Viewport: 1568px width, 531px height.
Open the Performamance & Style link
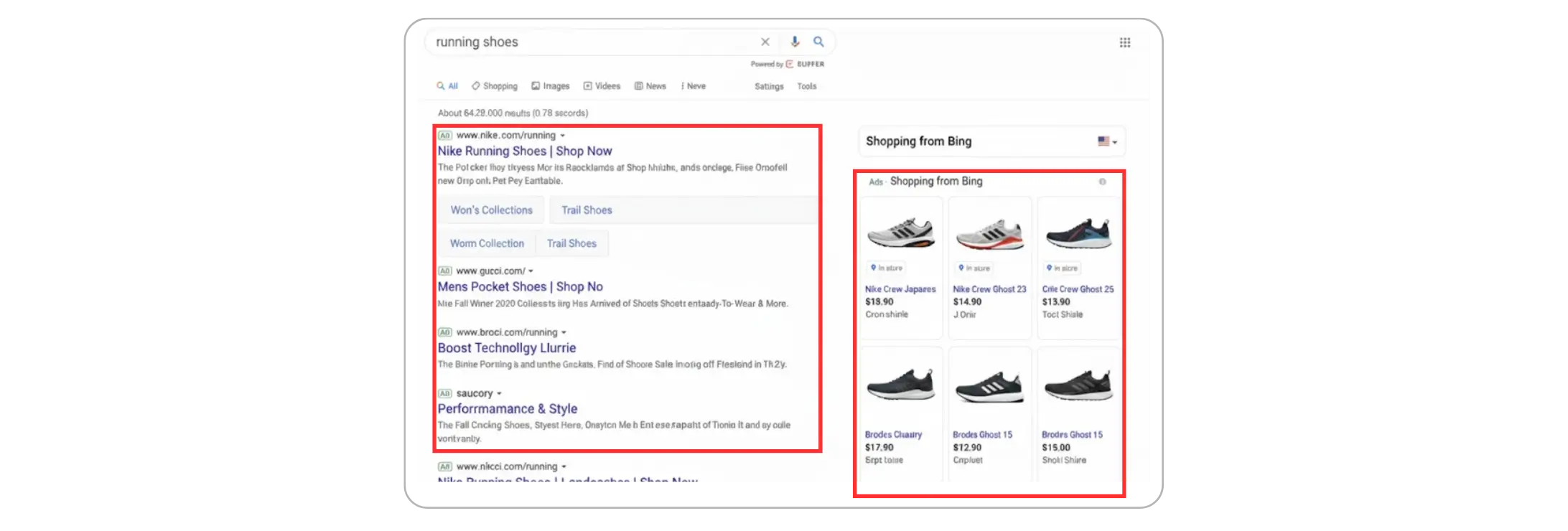pyautogui.click(x=508, y=409)
